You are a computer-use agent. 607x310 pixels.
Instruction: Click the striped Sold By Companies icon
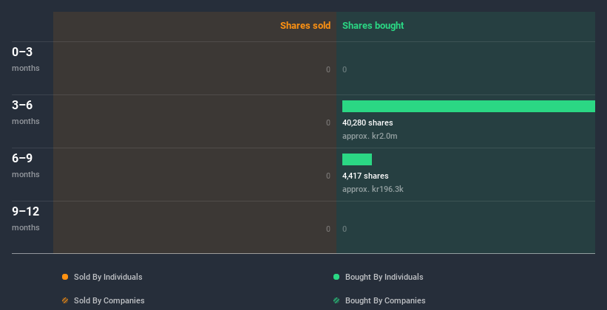65,300
